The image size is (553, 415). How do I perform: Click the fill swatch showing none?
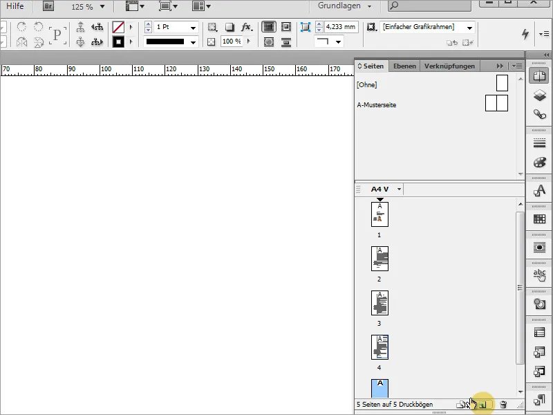[x=118, y=27]
